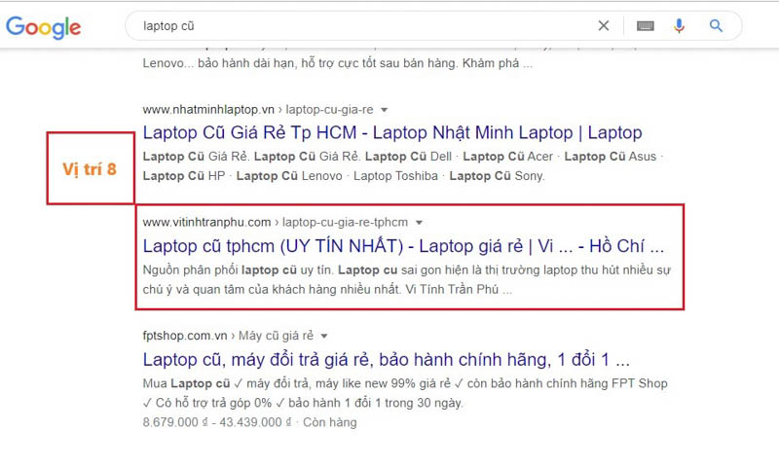Screen dimensions: 779x467
Task: Open 'Laptop Cũ Giá Rẻ Tp HCM' result
Action: [x=392, y=133]
